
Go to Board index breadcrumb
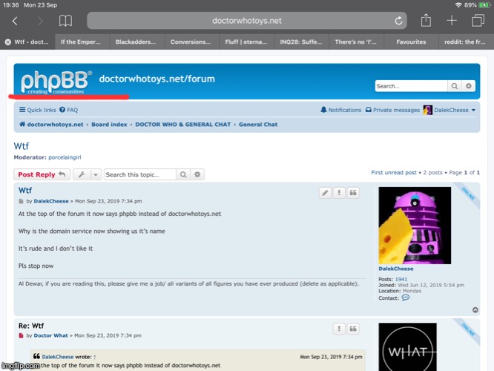coord(109,125)
